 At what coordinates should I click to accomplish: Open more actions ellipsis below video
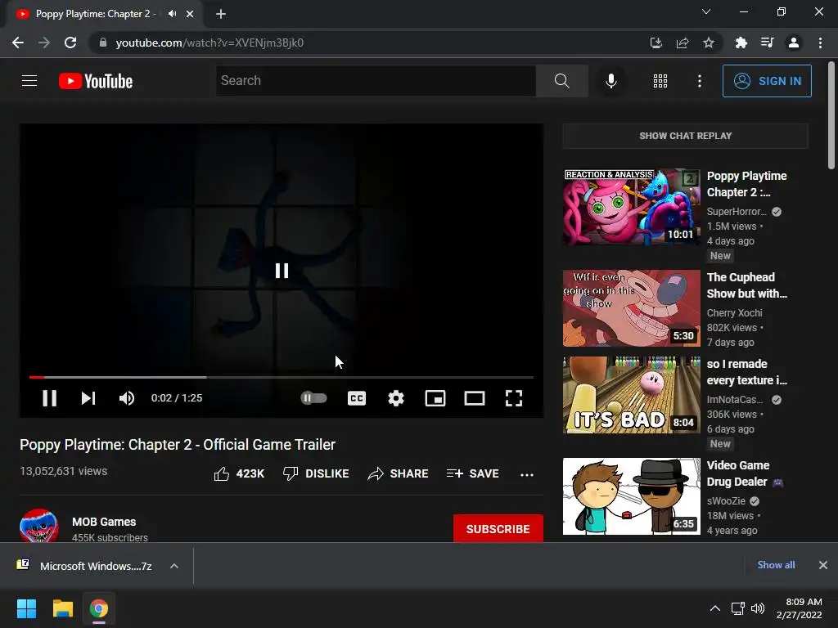coord(527,474)
